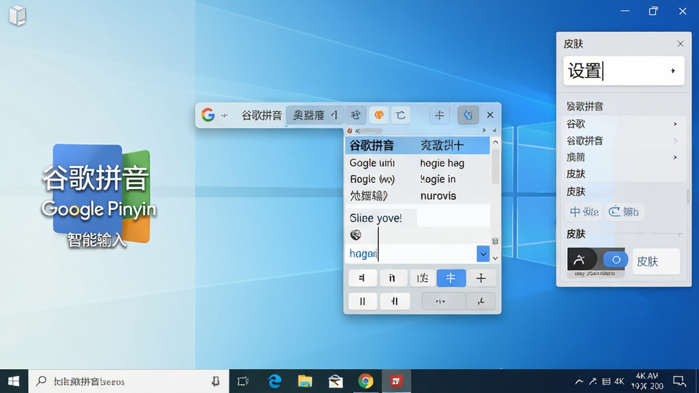Click the 皮肤 button beside the blue switch

(x=656, y=261)
